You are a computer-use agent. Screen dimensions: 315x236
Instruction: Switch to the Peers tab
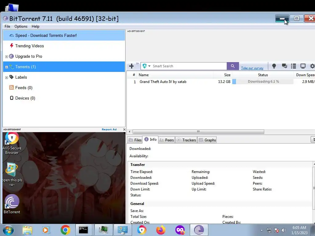[166, 140]
